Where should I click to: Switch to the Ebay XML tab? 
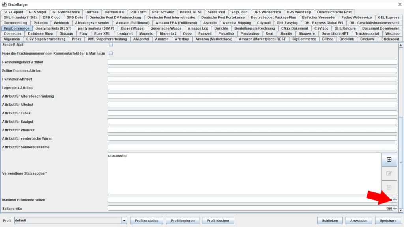[102, 34]
